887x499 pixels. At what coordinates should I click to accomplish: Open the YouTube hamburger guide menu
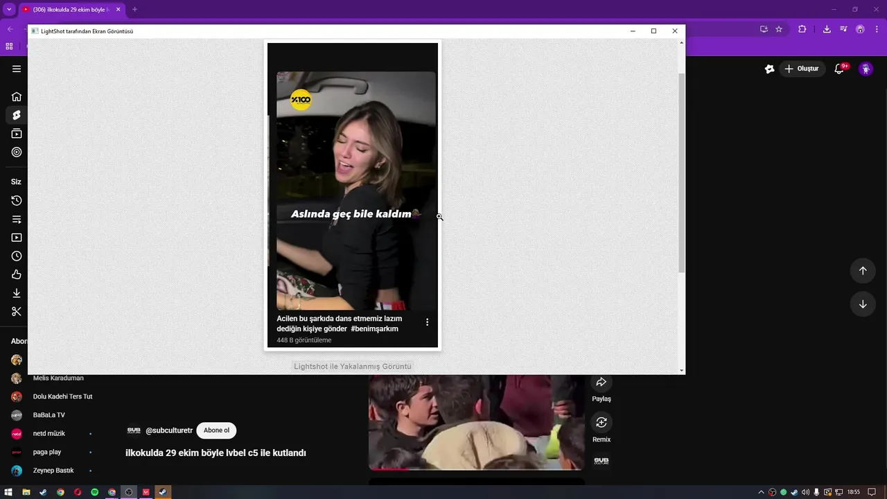tap(17, 69)
